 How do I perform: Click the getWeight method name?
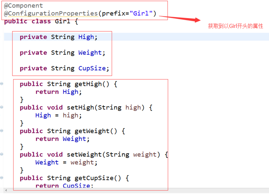[92, 131]
